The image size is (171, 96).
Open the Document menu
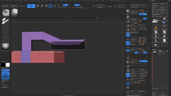click(x=27, y=1)
